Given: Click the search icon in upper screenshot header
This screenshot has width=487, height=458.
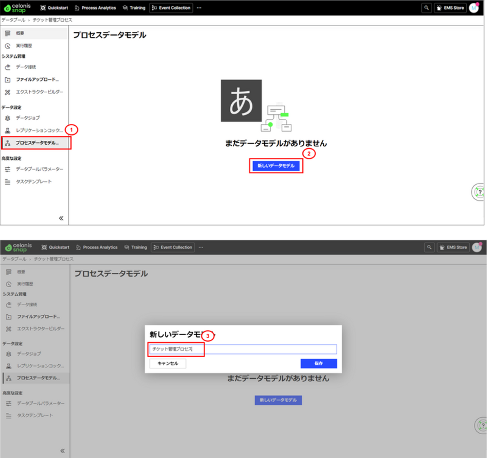Looking at the screenshot, I should [x=426, y=8].
